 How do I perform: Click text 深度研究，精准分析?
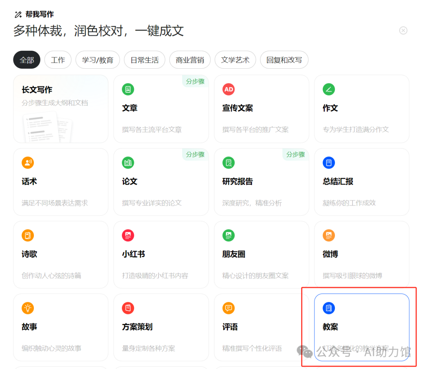[252, 203]
